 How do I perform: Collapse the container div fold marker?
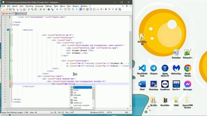tap(12, 38)
